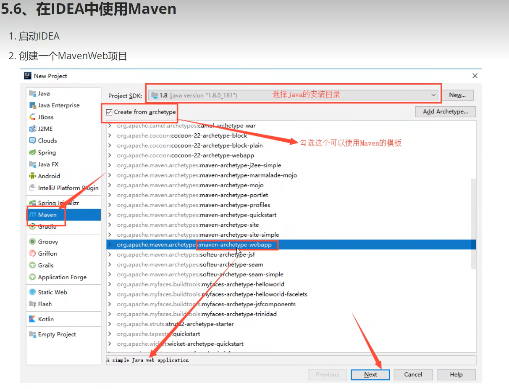Expand maven-archetype-quickstart node
This screenshot has height=389, width=509.
110,215
